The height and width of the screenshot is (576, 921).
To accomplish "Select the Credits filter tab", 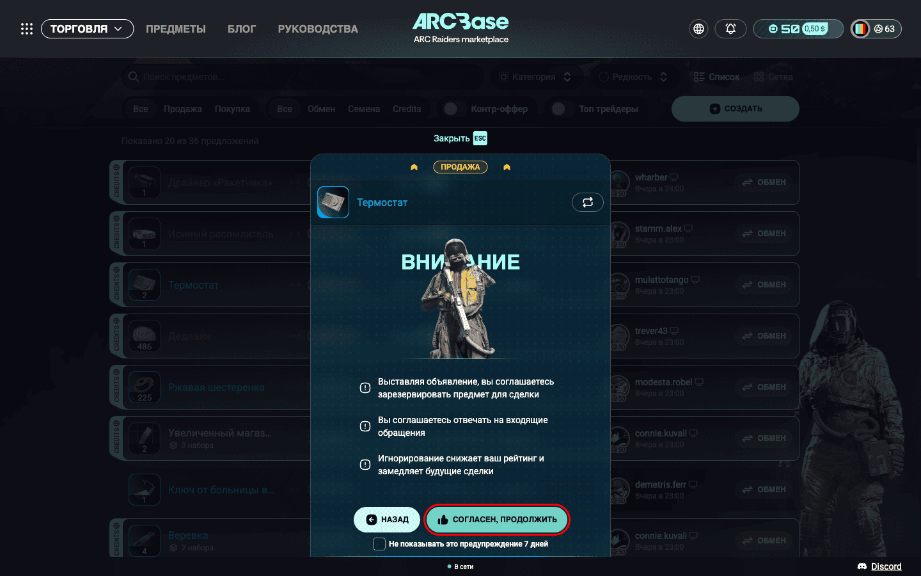I will pyautogui.click(x=407, y=109).
